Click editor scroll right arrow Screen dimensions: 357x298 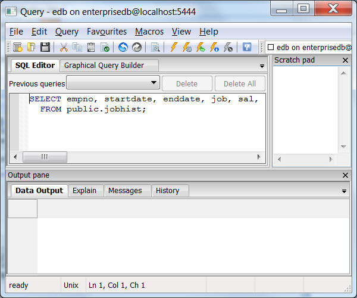pos(259,157)
